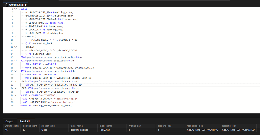Click the file icon on Untitled-2.sql tab
This screenshot has width=260, height=135.
point(7,5)
